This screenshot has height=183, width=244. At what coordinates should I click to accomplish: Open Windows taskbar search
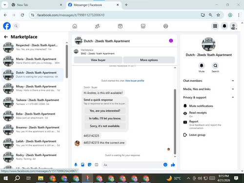pos(17,178)
